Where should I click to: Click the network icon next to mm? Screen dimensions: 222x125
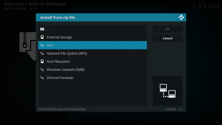(42, 45)
